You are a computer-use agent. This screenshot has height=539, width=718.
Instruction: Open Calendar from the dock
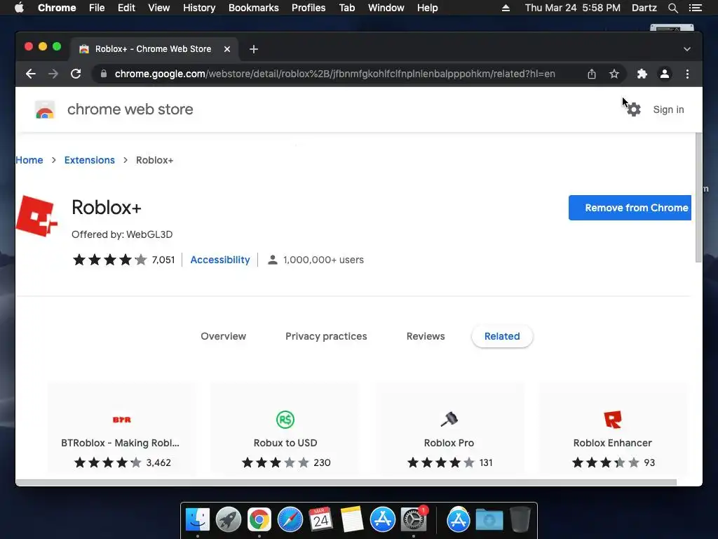[x=320, y=519]
